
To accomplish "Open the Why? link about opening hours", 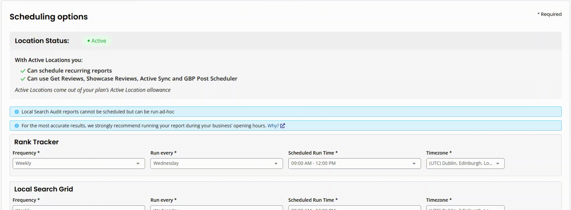I will tap(273, 126).
